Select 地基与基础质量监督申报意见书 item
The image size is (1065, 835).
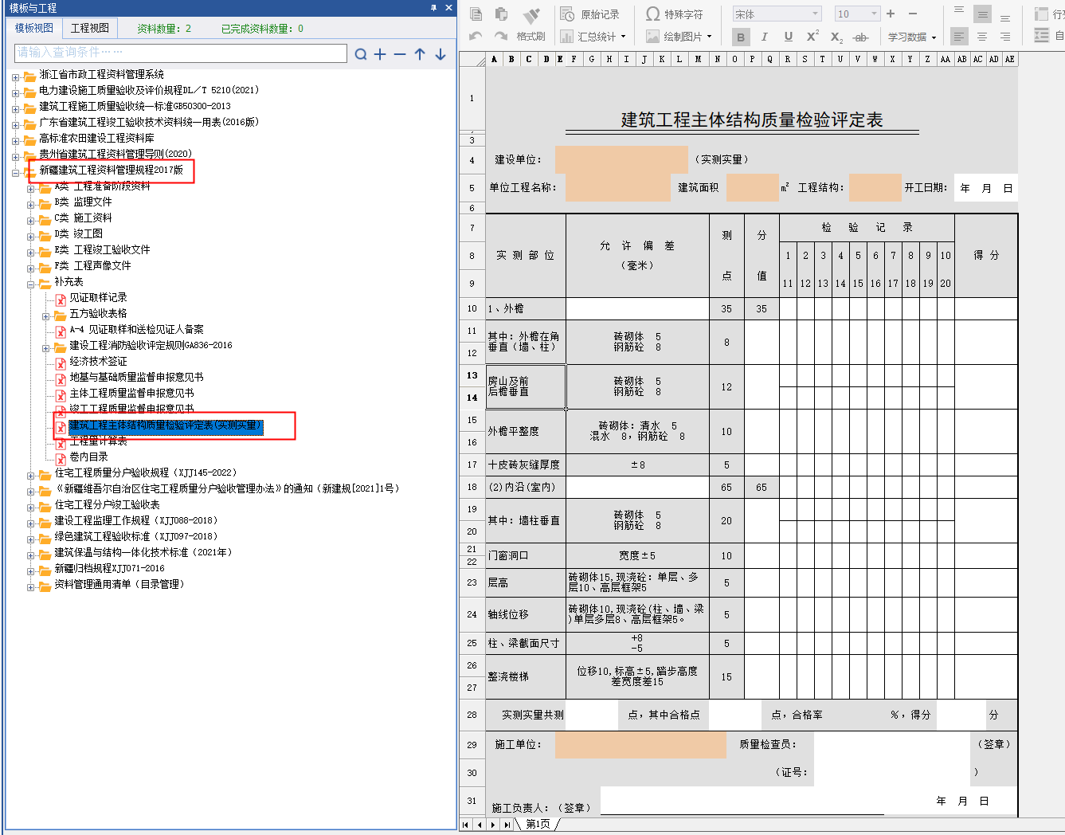136,377
